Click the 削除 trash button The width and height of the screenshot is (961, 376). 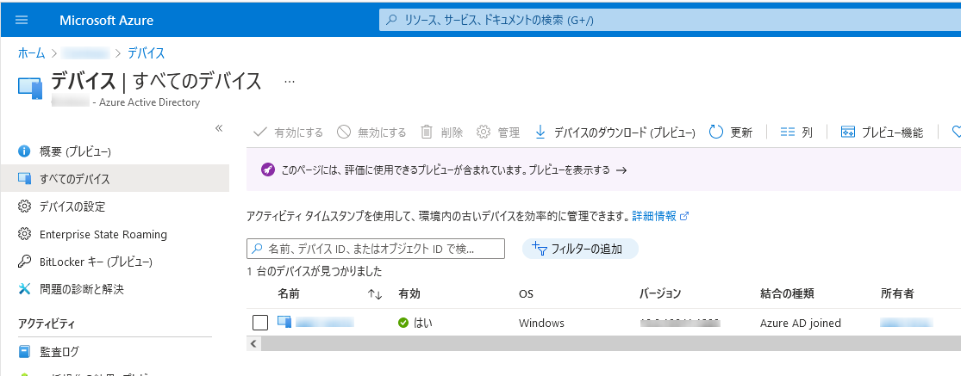(x=441, y=132)
